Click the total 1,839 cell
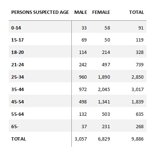This screenshot has height=150, width=157. 137,102
